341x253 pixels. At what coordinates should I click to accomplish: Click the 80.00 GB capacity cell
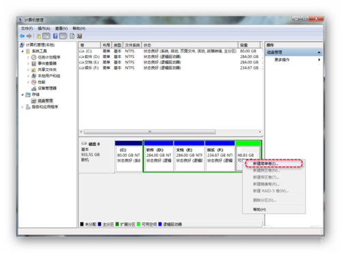[x=248, y=51]
